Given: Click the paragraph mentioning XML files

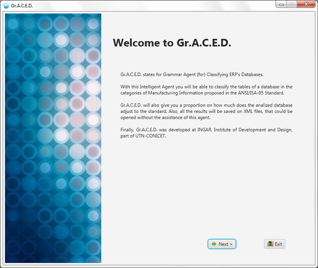Looking at the screenshot, I should pos(206,111).
